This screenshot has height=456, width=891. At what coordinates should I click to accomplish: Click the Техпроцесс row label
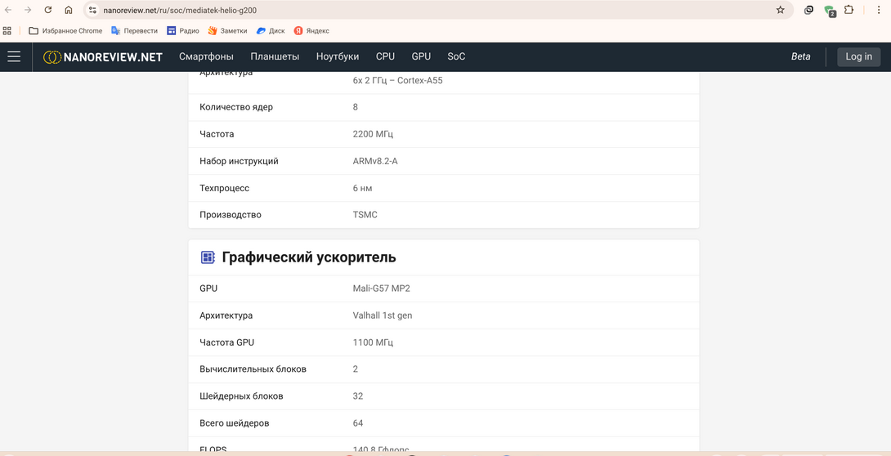[225, 188]
